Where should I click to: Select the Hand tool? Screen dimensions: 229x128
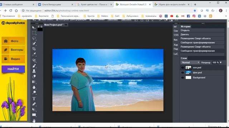click(x=34, y=121)
